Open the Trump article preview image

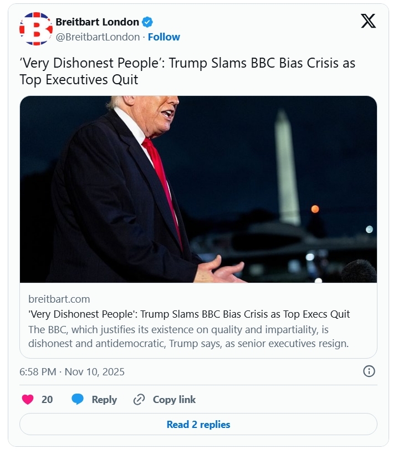pyautogui.click(x=198, y=189)
